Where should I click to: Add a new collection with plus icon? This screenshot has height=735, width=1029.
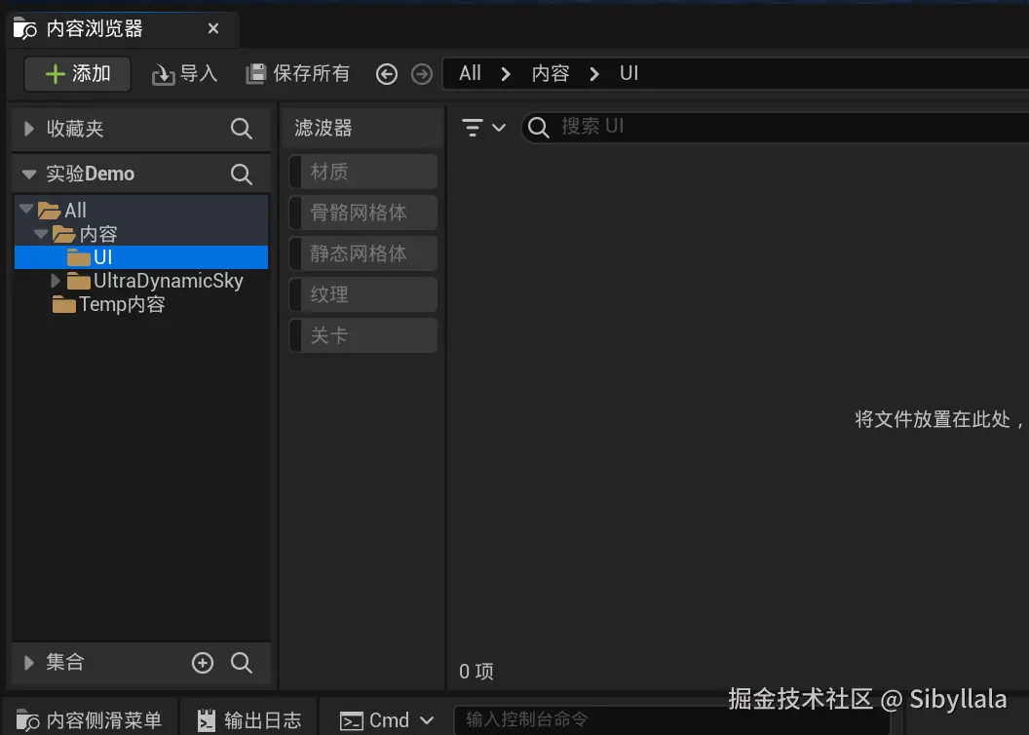pyautogui.click(x=202, y=663)
